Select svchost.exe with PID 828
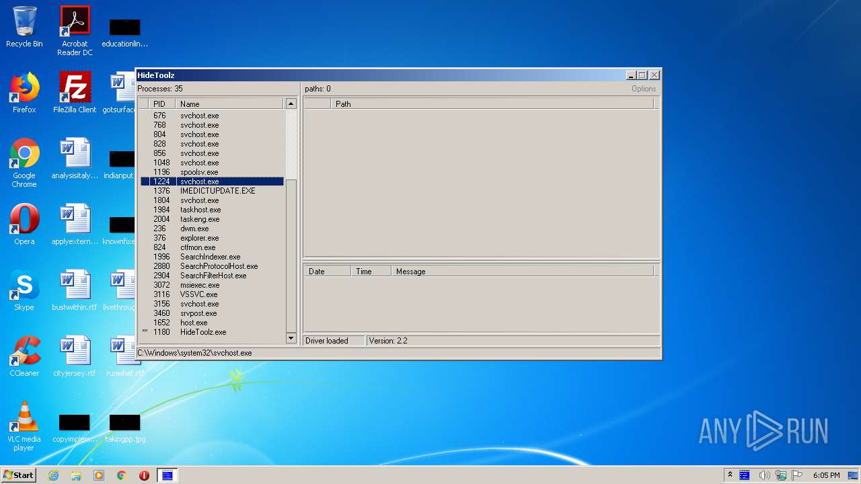The width and height of the screenshot is (861, 484). click(212, 144)
